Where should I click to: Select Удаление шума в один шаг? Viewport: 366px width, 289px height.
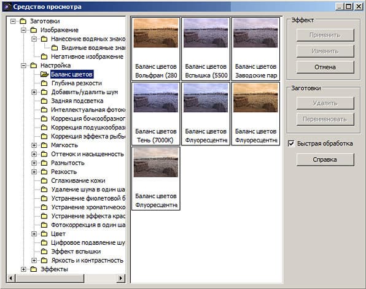coord(88,190)
